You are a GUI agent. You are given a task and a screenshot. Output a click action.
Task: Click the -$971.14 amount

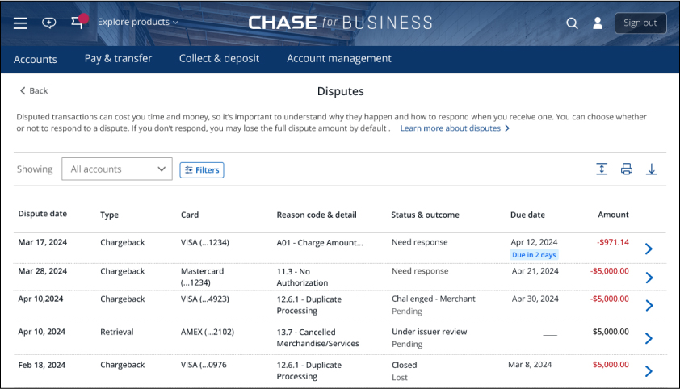tap(613, 242)
